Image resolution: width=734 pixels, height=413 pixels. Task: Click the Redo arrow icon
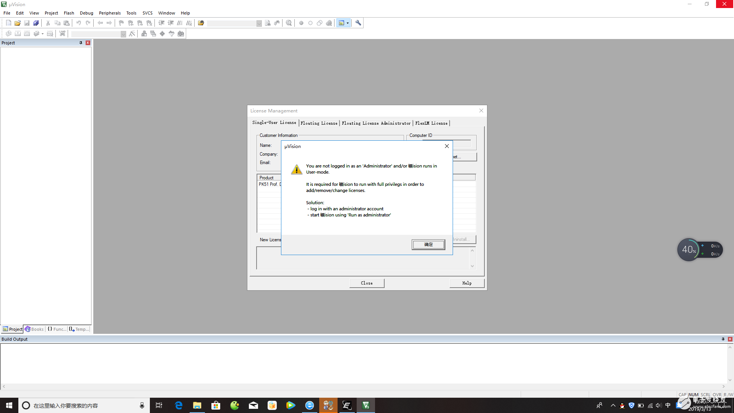click(x=88, y=23)
